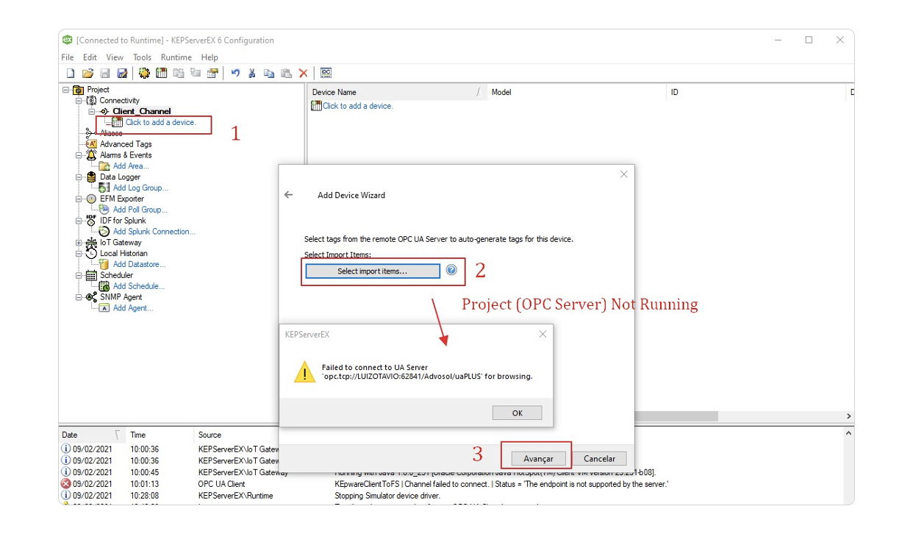Collapse the Project root node
The width and height of the screenshot is (913, 534).
coord(66,90)
